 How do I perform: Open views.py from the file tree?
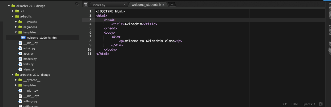(x=29, y=69)
